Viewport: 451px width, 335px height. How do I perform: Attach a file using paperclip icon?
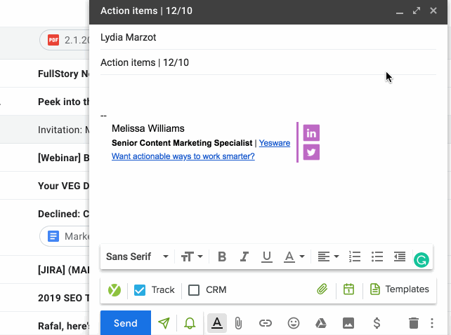[238, 323]
